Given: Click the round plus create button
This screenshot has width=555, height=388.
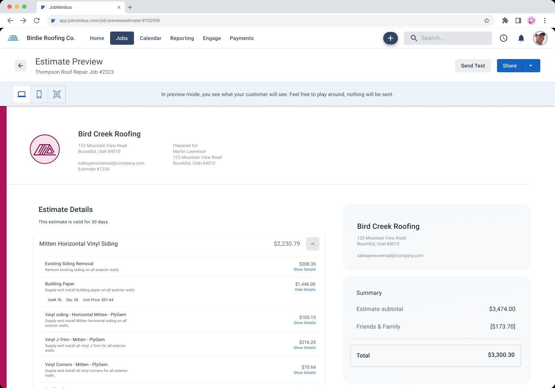Looking at the screenshot, I should pos(390,38).
